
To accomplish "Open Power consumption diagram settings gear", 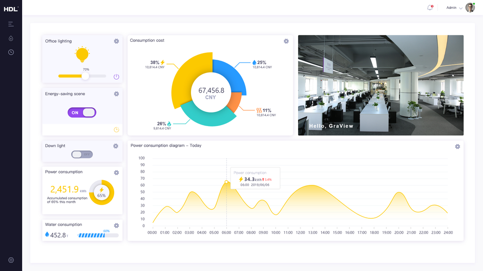I will [458, 147].
